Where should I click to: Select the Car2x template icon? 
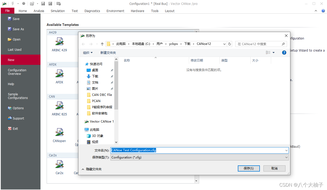tap(59, 164)
